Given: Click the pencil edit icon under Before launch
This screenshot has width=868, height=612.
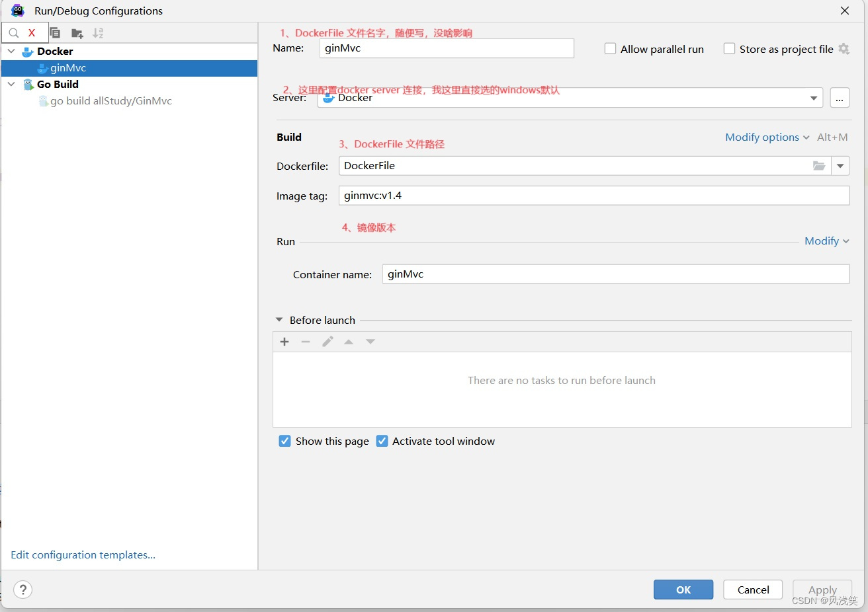Looking at the screenshot, I should 327,342.
